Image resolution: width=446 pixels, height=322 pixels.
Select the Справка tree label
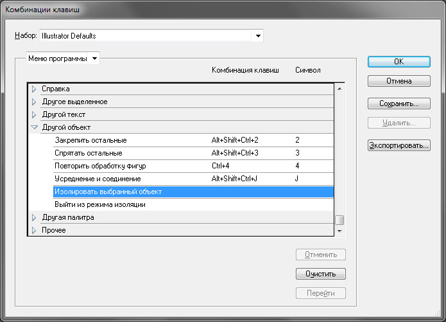point(56,89)
